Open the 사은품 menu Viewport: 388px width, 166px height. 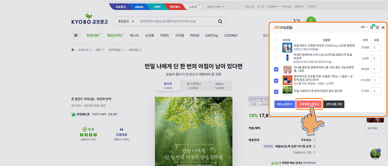(179, 35)
